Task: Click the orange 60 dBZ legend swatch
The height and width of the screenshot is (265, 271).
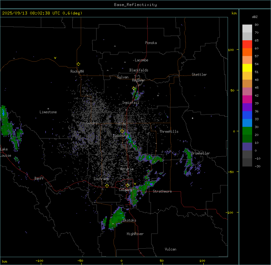Action: (247, 52)
